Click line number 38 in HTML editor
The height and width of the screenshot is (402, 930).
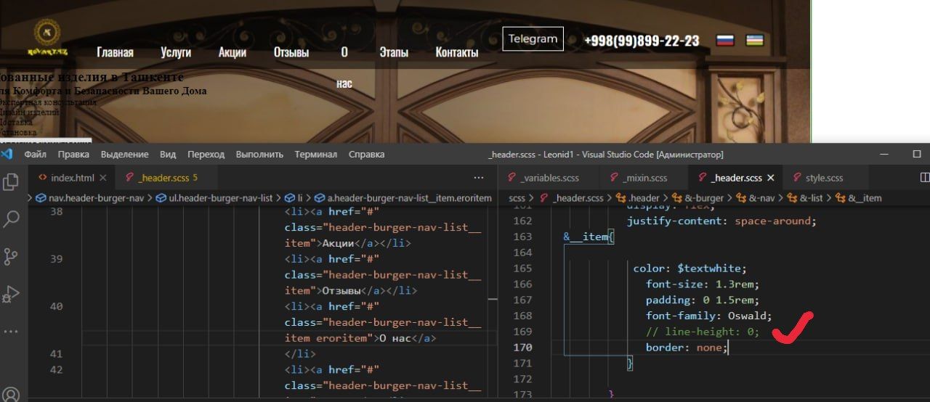click(x=56, y=212)
